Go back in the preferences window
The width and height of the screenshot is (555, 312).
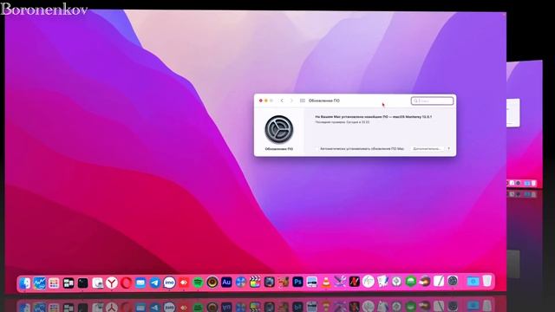coord(282,101)
